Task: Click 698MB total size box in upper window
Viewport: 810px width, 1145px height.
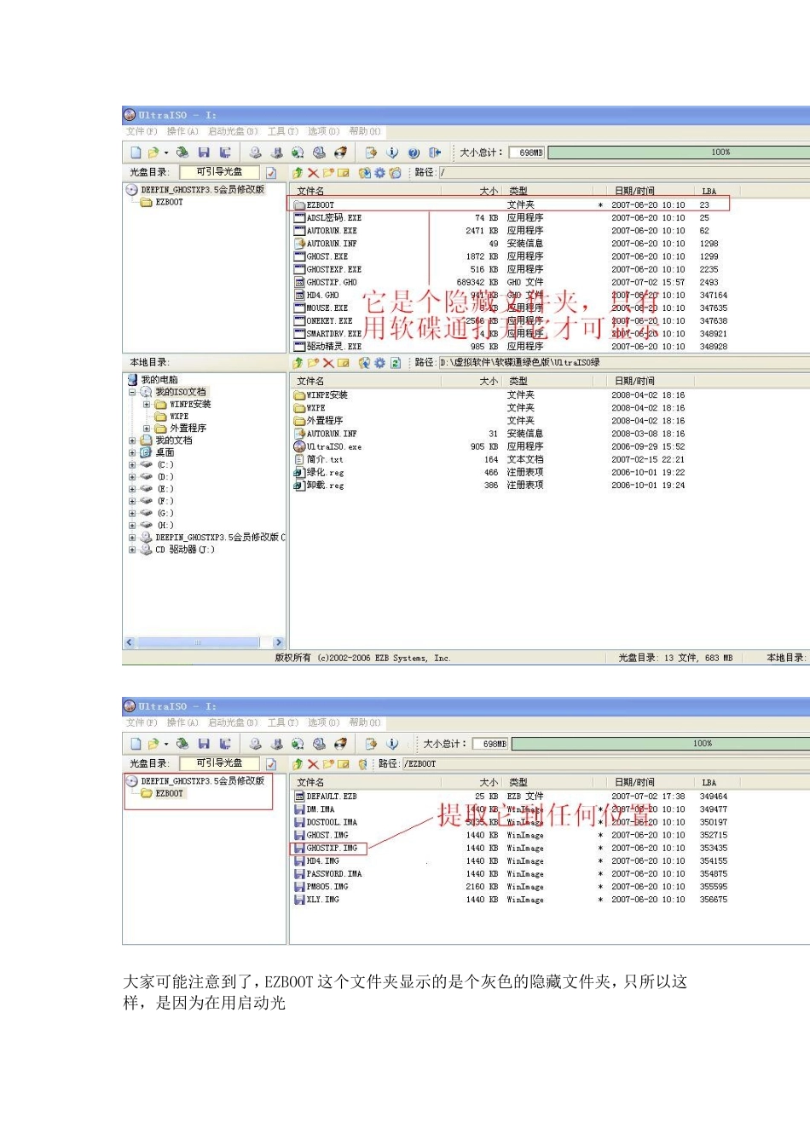Action: pos(527,152)
